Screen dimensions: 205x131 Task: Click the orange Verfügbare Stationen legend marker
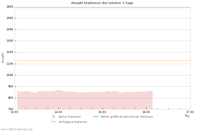click(x=53, y=122)
